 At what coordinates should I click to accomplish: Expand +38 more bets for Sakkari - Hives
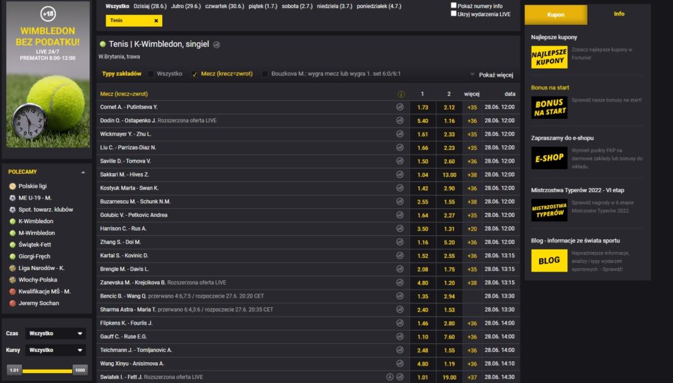(x=472, y=175)
